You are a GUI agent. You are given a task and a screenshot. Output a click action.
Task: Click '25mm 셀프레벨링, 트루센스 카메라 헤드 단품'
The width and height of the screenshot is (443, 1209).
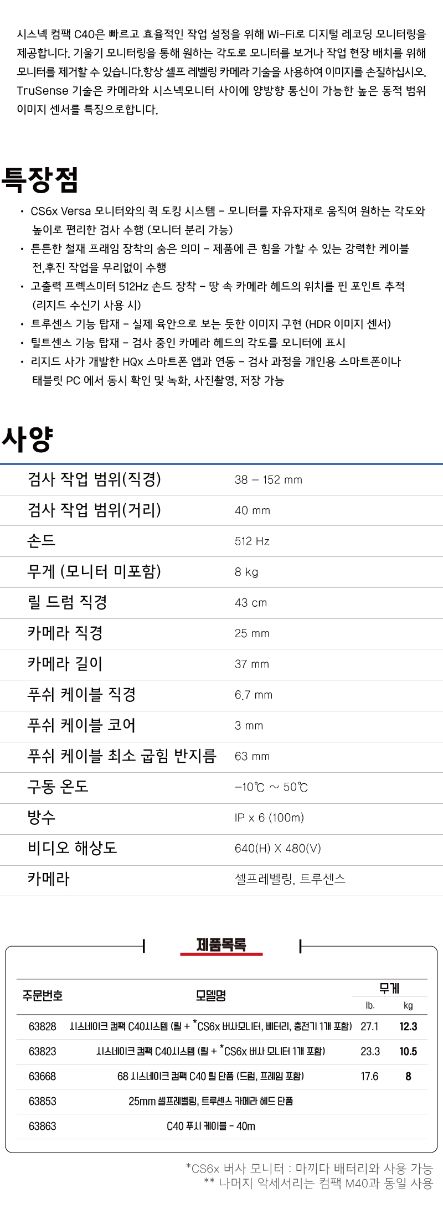click(x=210, y=1101)
